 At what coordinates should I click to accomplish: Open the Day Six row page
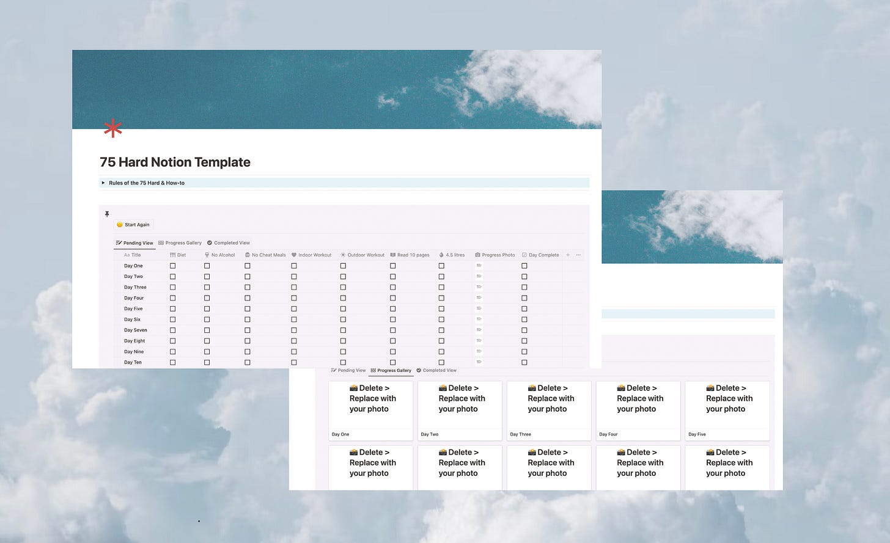pos(132,319)
